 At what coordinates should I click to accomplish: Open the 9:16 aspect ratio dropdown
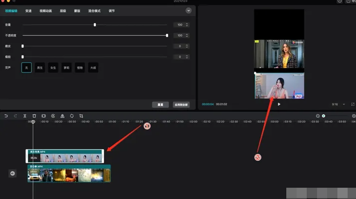tap(338, 104)
